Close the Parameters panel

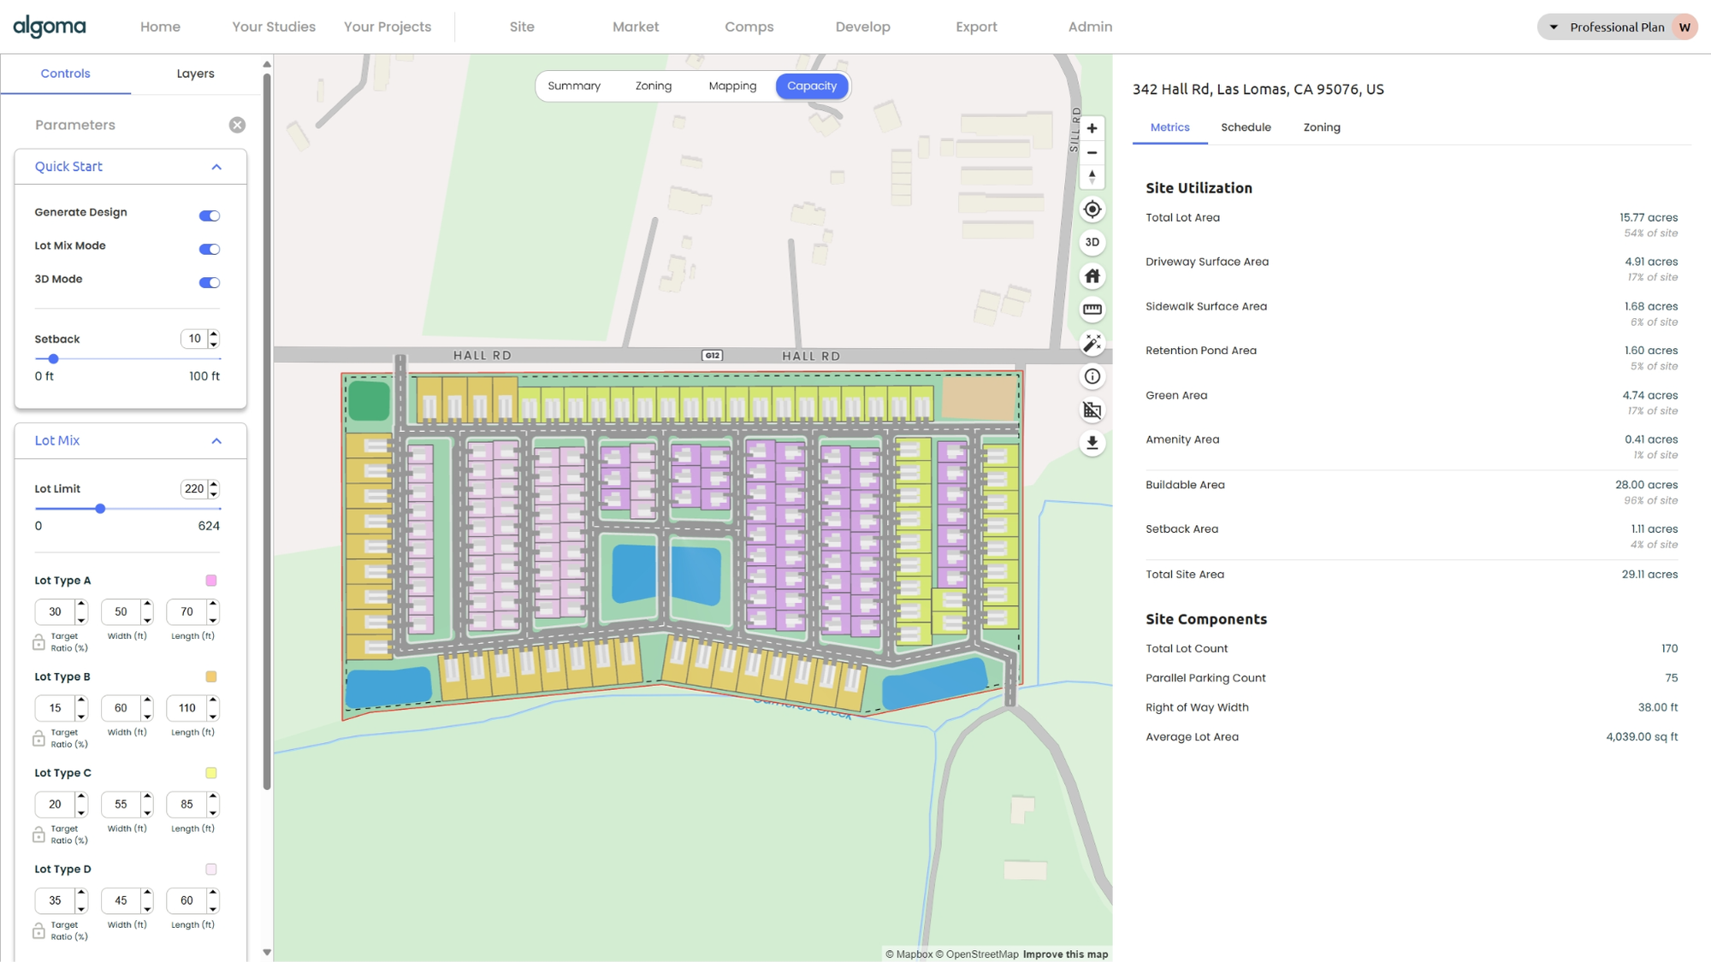[237, 125]
